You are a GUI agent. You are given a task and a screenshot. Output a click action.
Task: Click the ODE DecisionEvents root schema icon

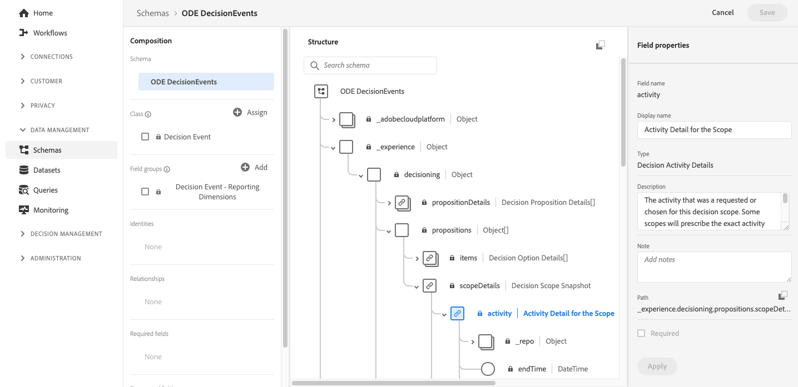pos(321,91)
